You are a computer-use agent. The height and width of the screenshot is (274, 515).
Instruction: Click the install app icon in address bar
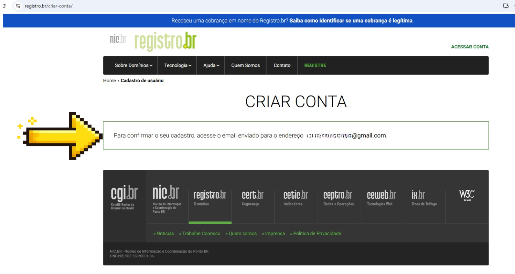tap(506, 6)
